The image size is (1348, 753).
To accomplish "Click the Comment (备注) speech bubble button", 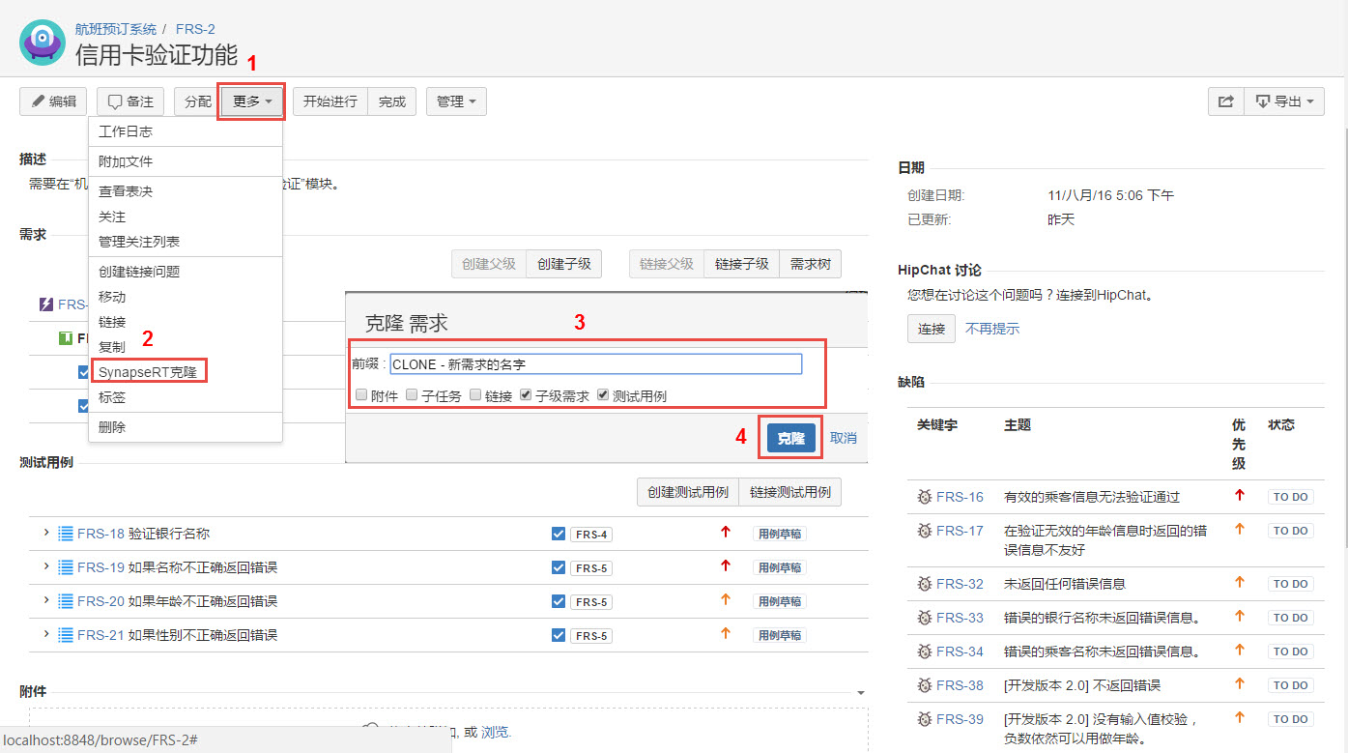I will coord(130,101).
